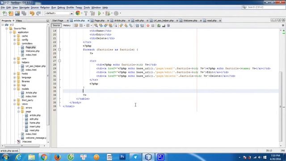286x161 pixels.
Task: Switch to the read.php editor tab
Action: 211,21
